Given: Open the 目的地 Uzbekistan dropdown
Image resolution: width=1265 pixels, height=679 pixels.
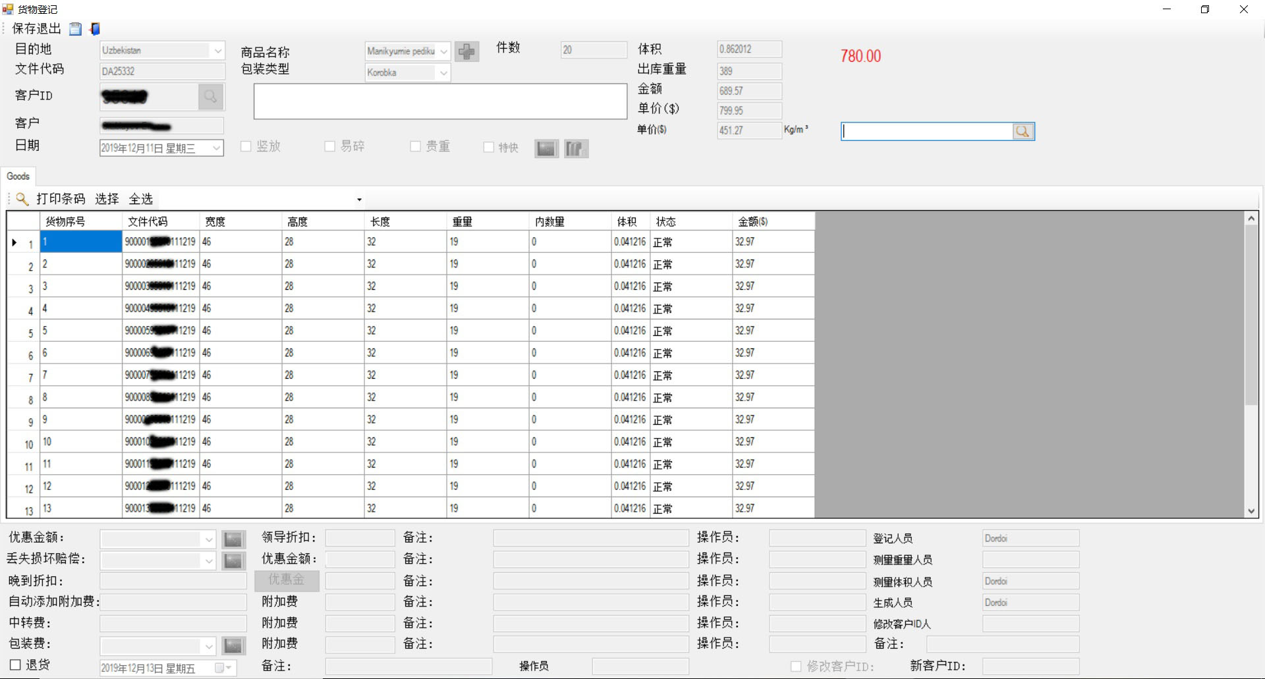Looking at the screenshot, I should pos(217,51).
